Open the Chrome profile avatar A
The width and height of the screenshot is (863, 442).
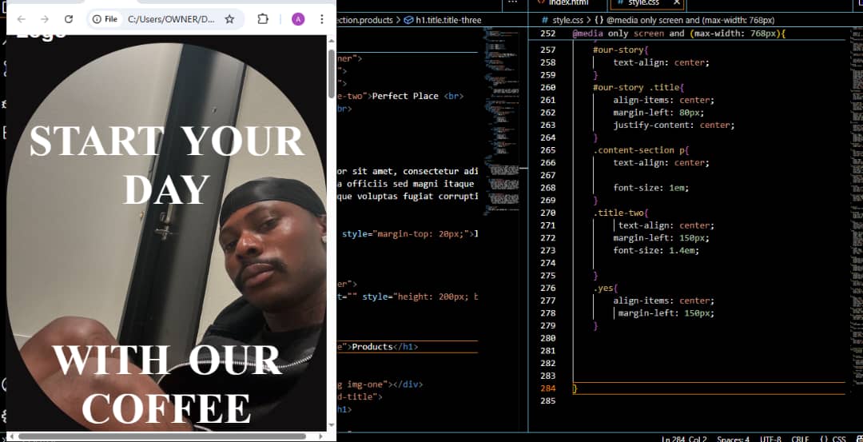point(298,19)
